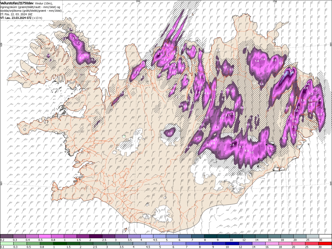Select the dark teal snow swatch between 8 and 9
Screen dimensions: 332x249
click(x=210, y=236)
